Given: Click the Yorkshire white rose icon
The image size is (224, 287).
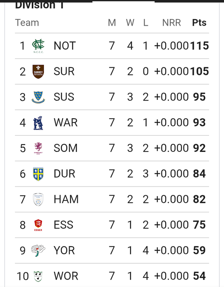Looking at the screenshot, I should pyautogui.click(x=38, y=251).
